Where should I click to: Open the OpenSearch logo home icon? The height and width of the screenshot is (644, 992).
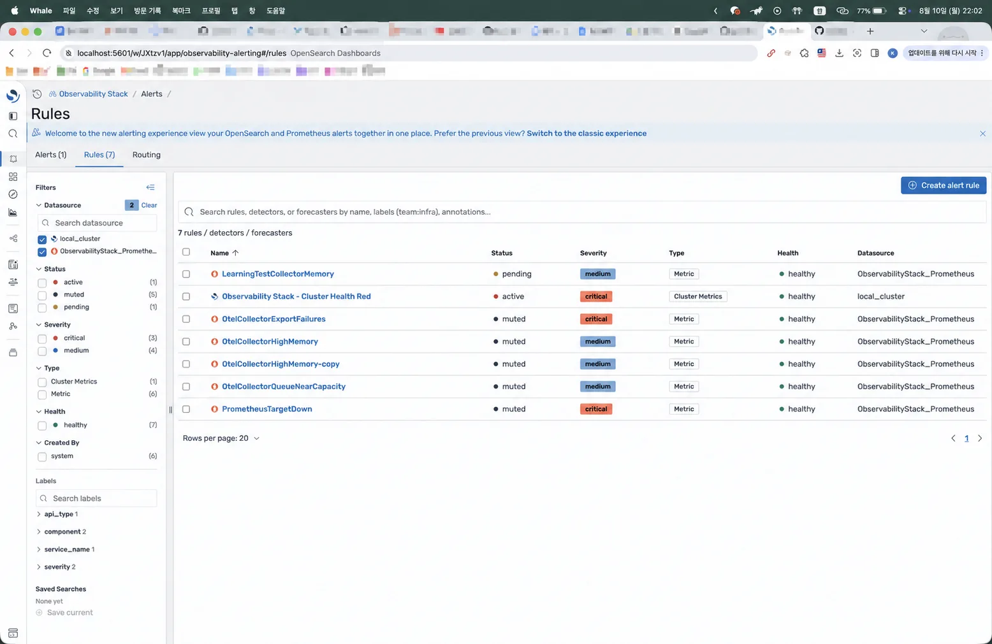13,96
